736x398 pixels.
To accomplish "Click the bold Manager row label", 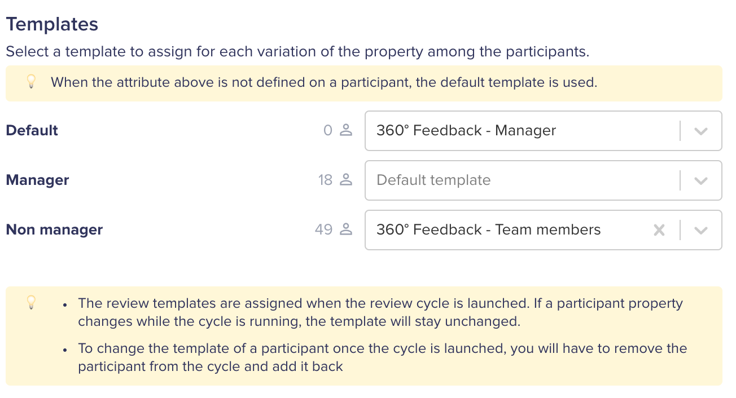I will [x=37, y=180].
